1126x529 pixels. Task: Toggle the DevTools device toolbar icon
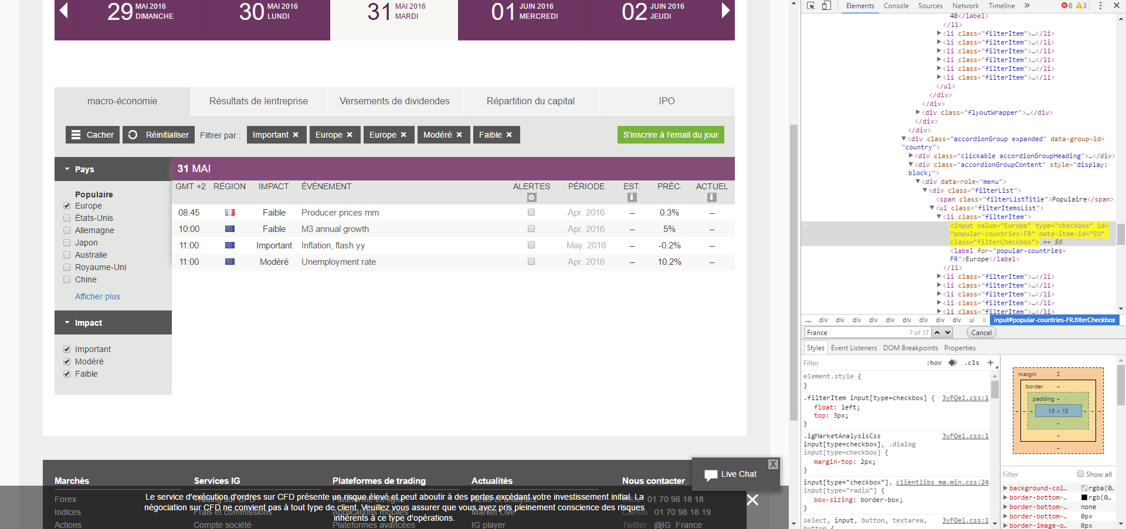click(x=826, y=6)
